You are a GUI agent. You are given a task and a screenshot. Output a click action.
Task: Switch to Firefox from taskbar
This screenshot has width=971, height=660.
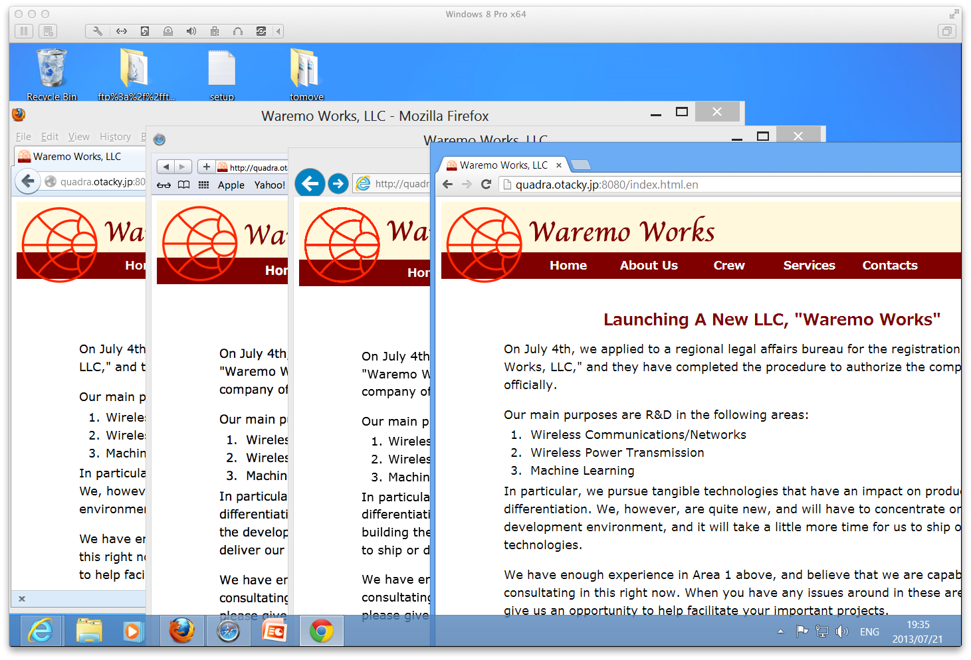(181, 631)
